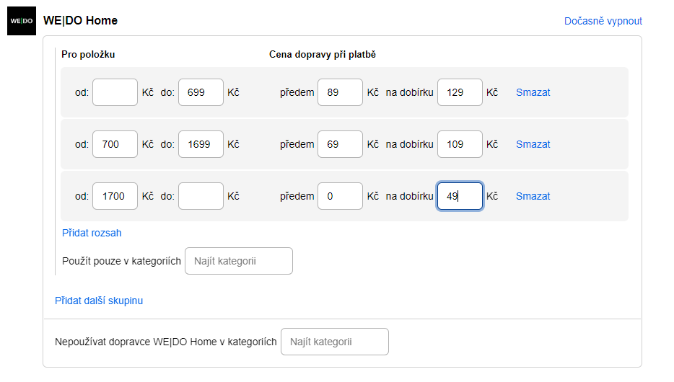Click the na dobírku field with 129
Screen dimensions: 674x382
click(x=460, y=92)
